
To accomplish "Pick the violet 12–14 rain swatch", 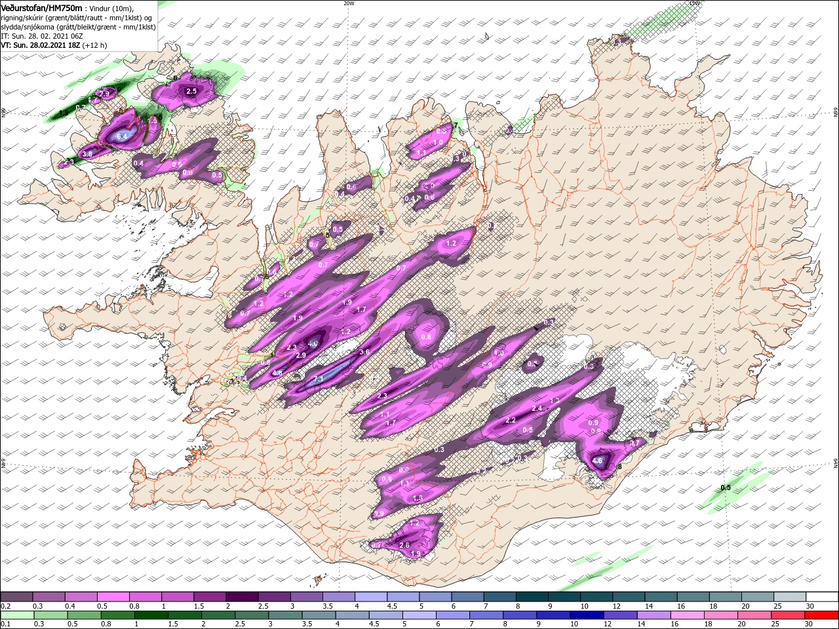I will pos(619,615).
